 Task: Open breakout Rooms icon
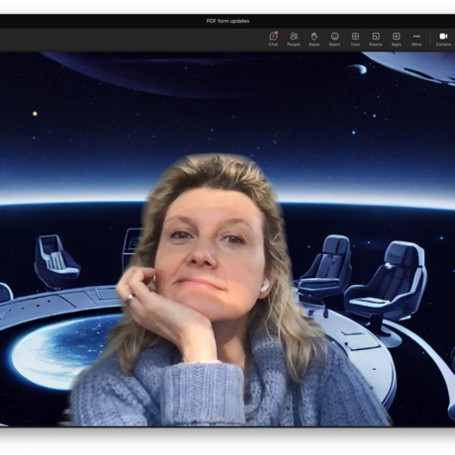pyautogui.click(x=376, y=36)
